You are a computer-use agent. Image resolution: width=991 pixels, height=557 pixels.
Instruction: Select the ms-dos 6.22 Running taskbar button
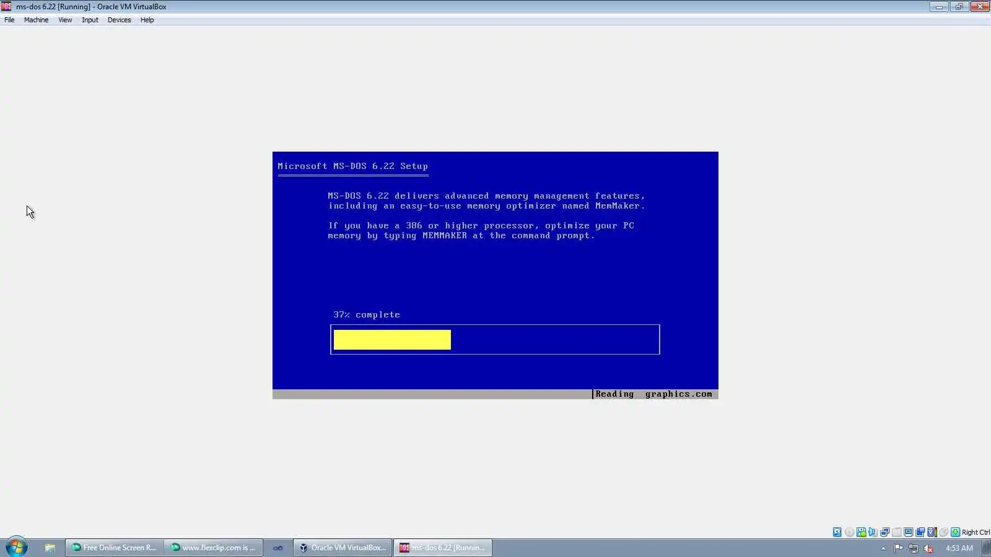443,548
